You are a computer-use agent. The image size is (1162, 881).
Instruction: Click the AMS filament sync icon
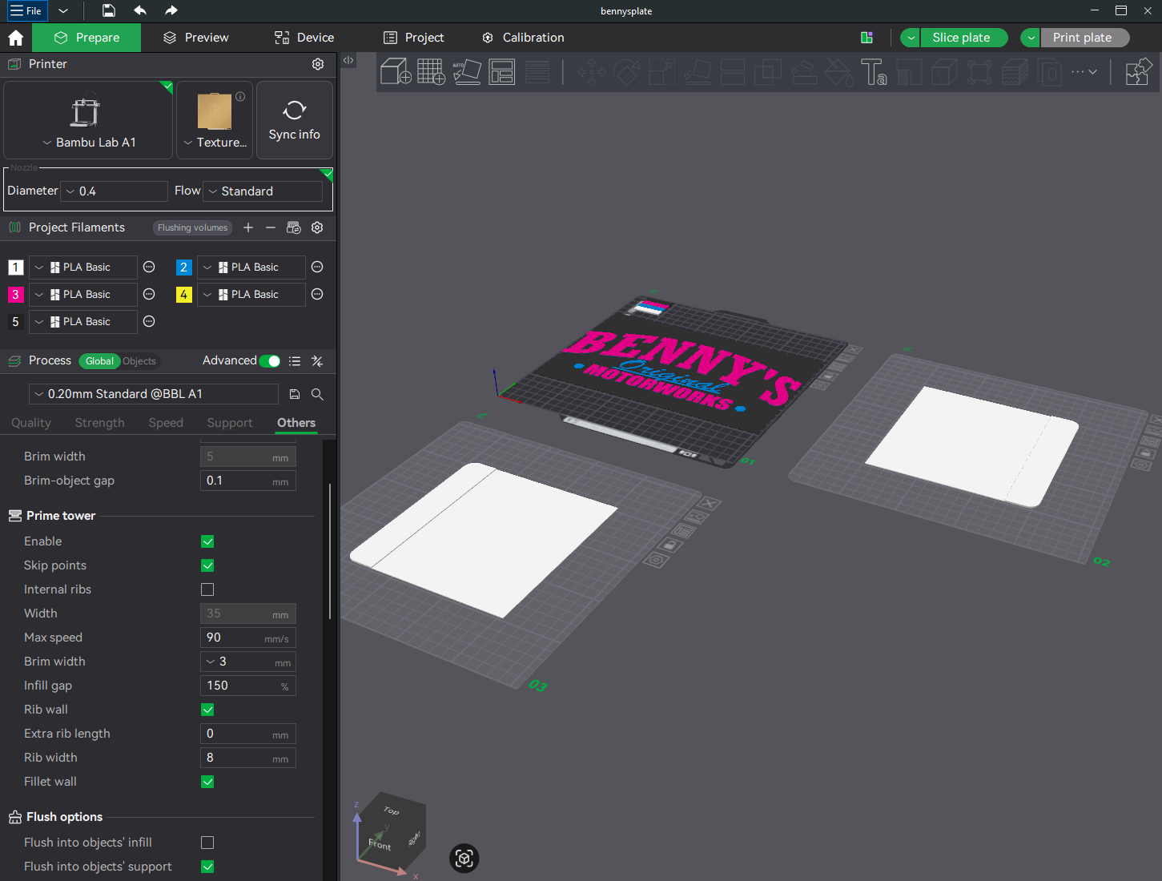[x=294, y=227]
